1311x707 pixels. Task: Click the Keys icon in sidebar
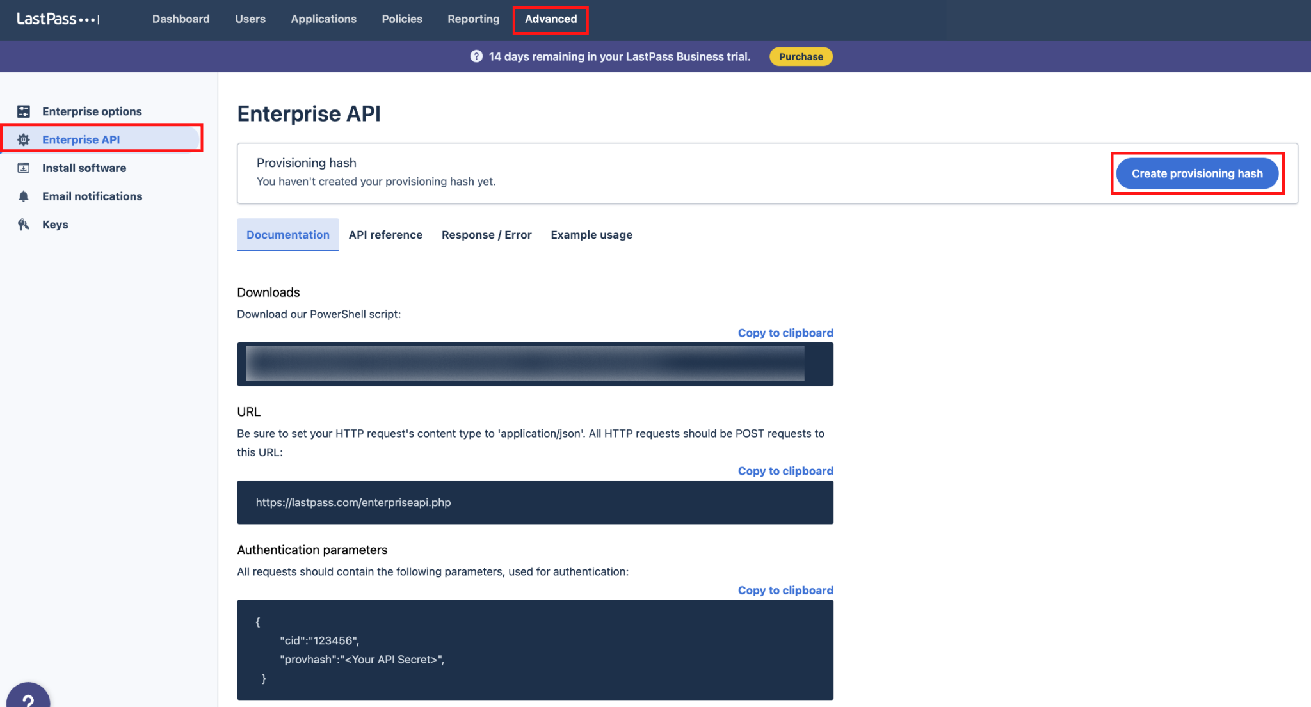[24, 225]
